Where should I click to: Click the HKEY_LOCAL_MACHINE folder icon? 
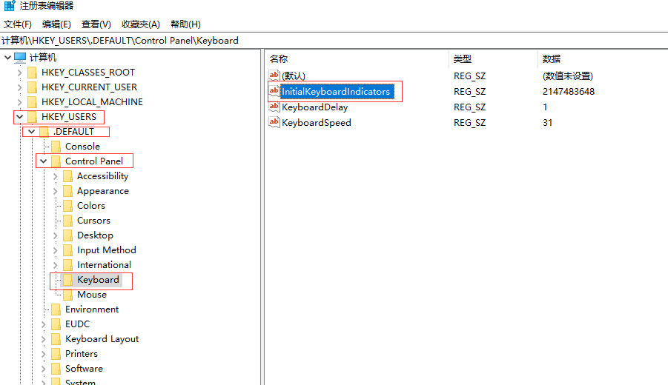pyautogui.click(x=32, y=102)
